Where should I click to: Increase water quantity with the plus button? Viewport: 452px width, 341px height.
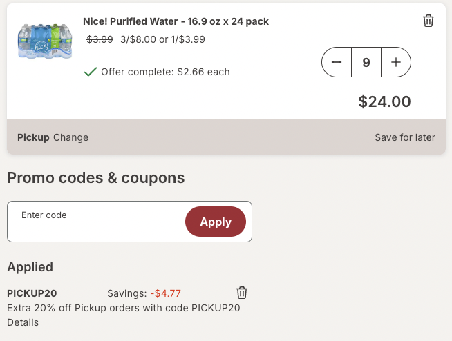click(x=396, y=62)
